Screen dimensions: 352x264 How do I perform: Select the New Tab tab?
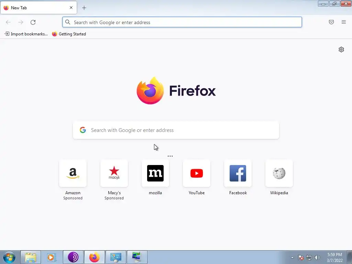(x=38, y=8)
